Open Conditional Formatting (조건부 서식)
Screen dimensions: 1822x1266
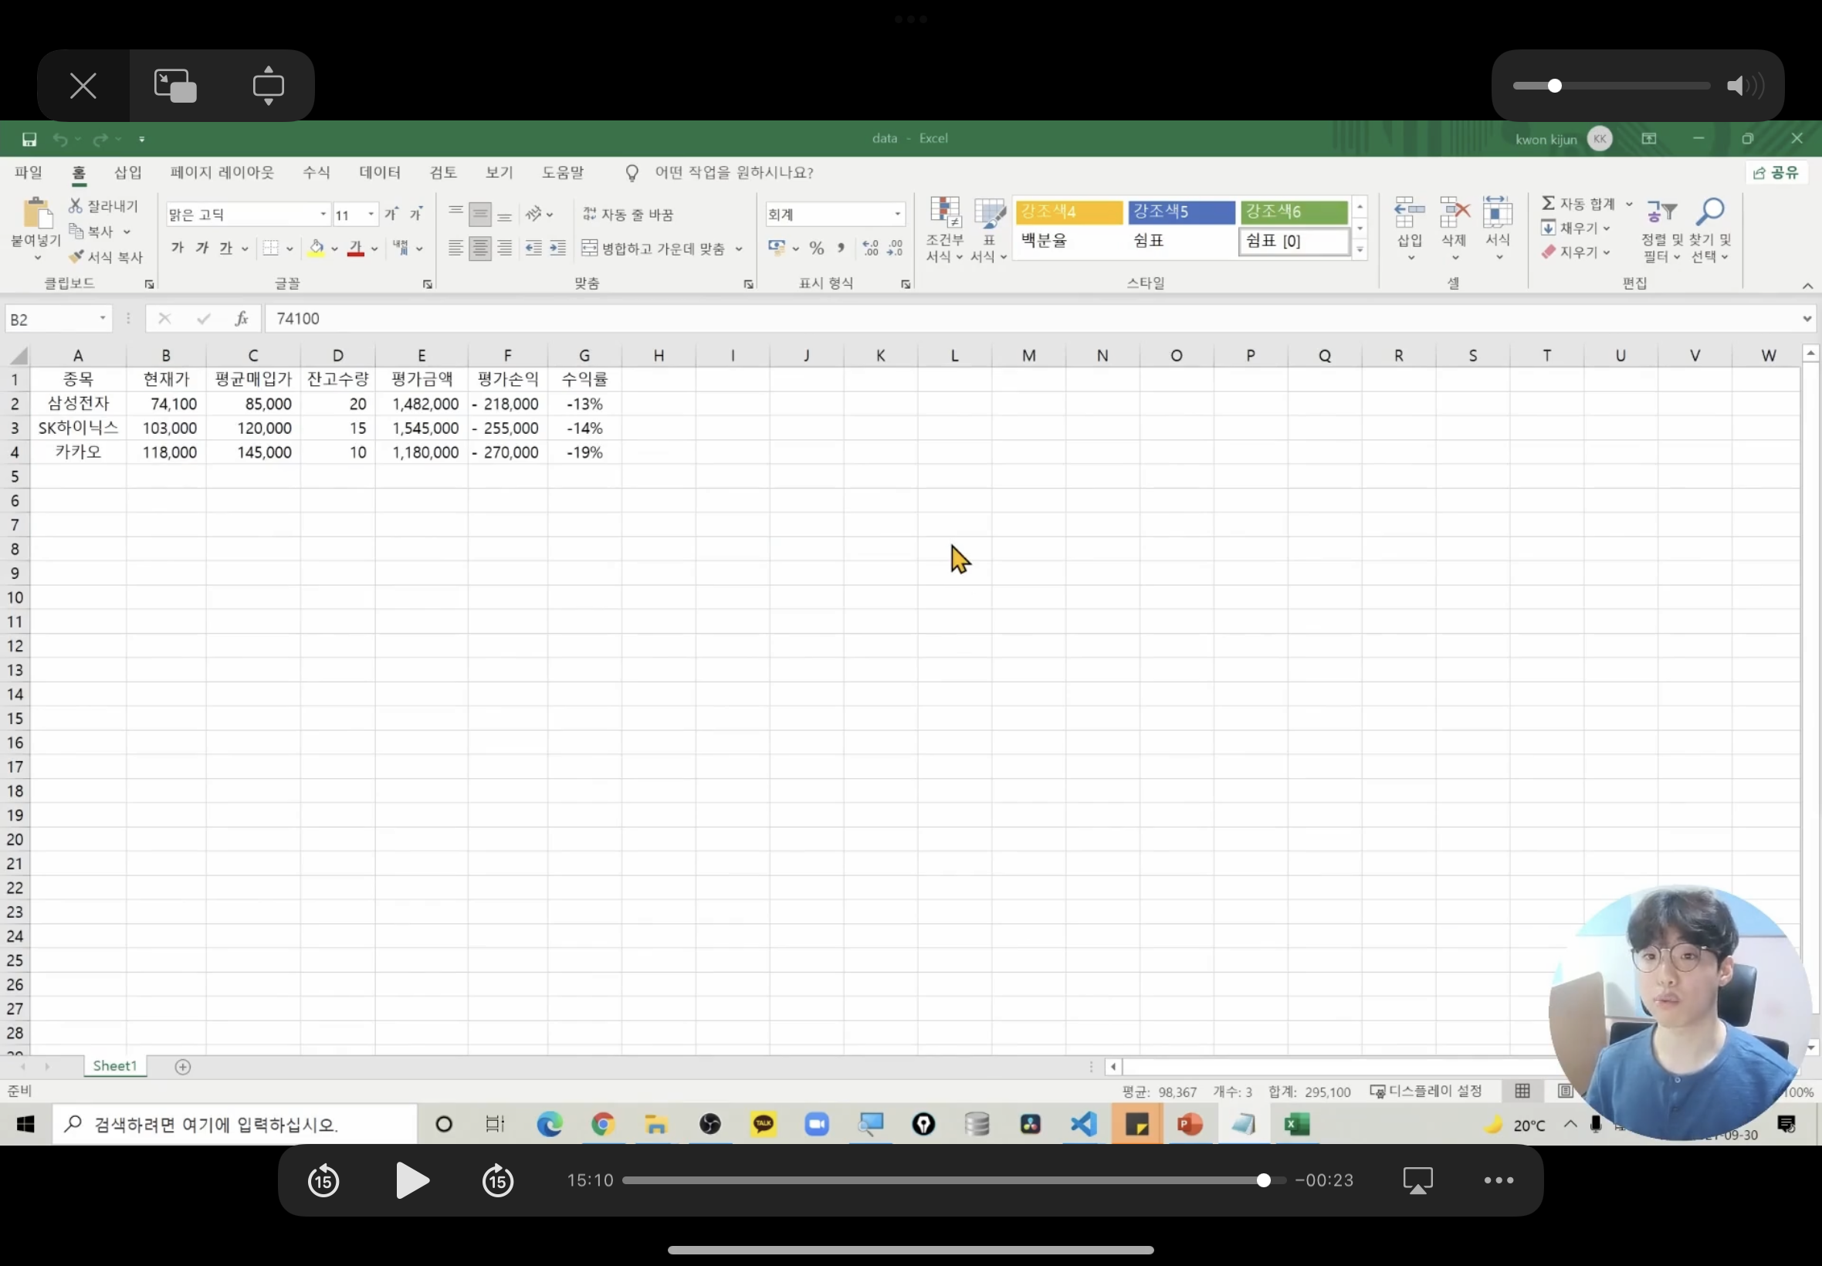click(x=944, y=229)
